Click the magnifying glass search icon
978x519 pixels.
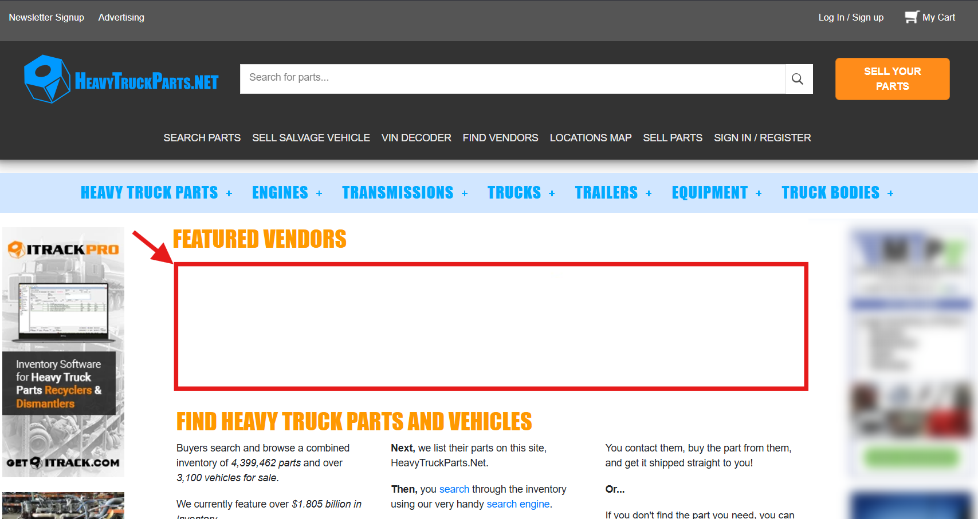(x=798, y=78)
